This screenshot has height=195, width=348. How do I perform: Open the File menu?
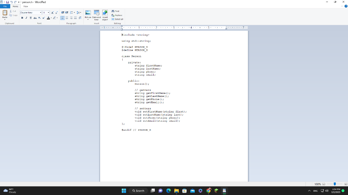pyautogui.click(x=5, y=6)
